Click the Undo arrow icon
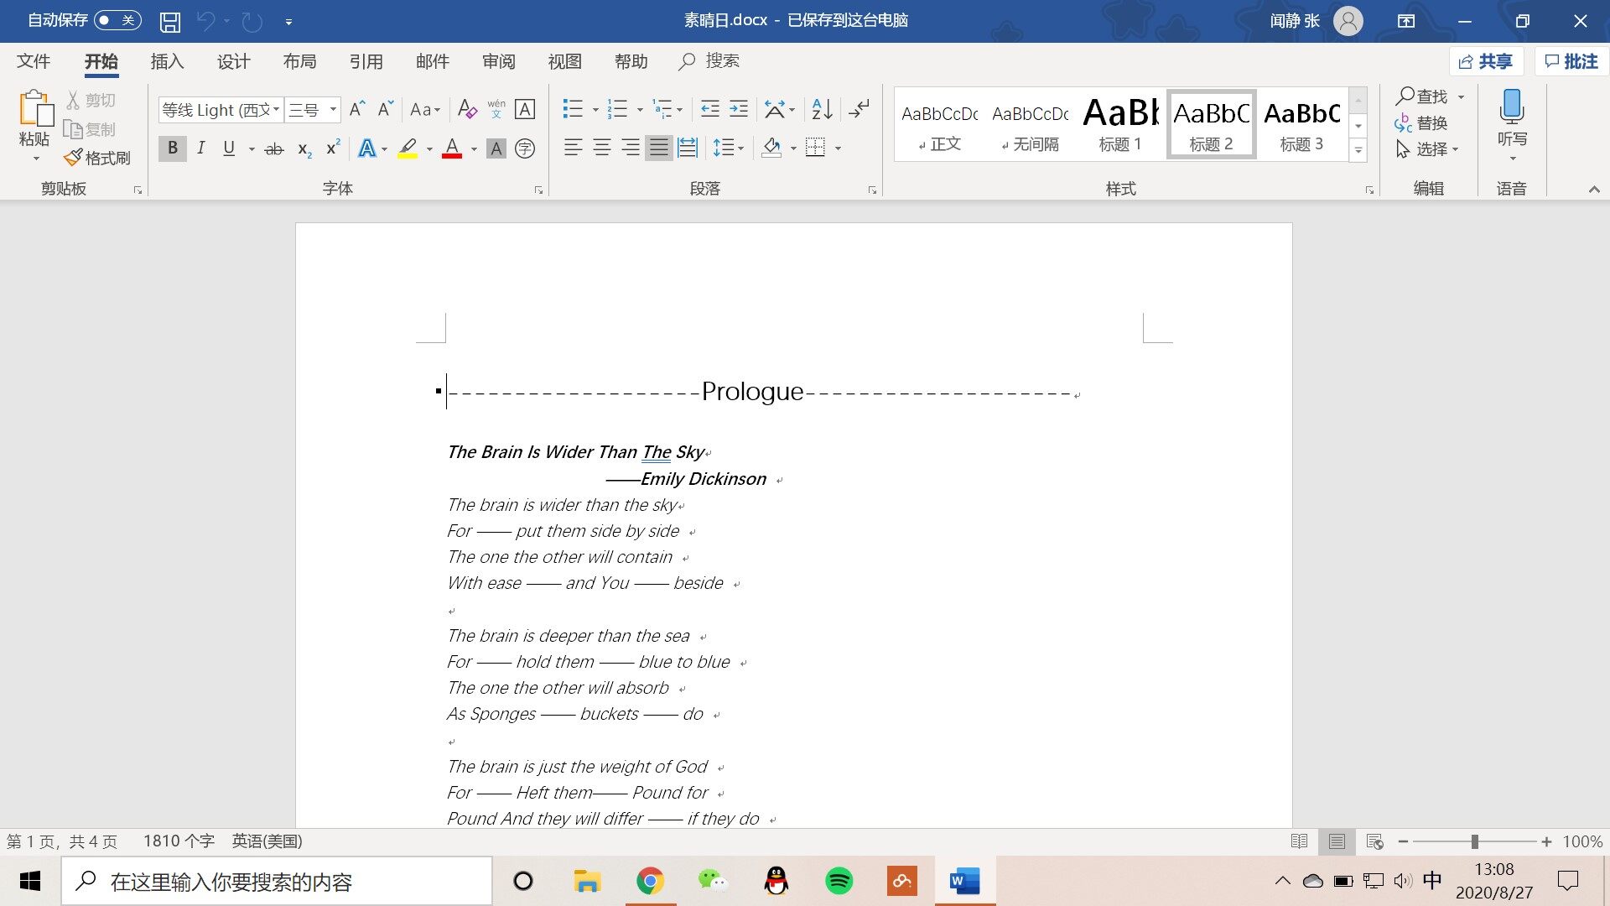 point(205,21)
